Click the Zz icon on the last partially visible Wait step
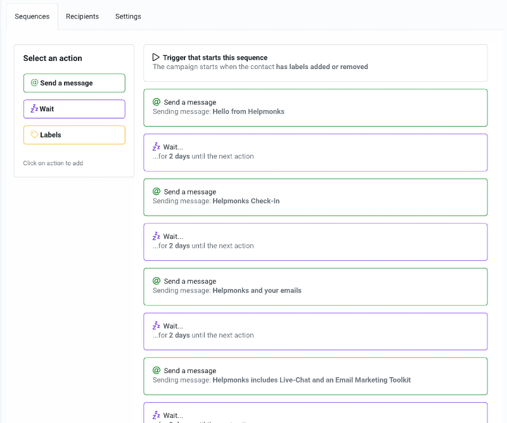 click(156, 415)
